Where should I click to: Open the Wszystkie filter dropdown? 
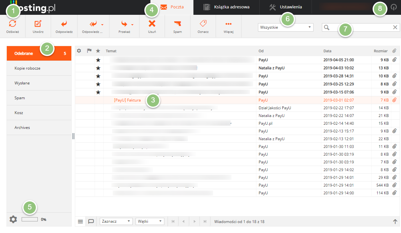[286, 27]
